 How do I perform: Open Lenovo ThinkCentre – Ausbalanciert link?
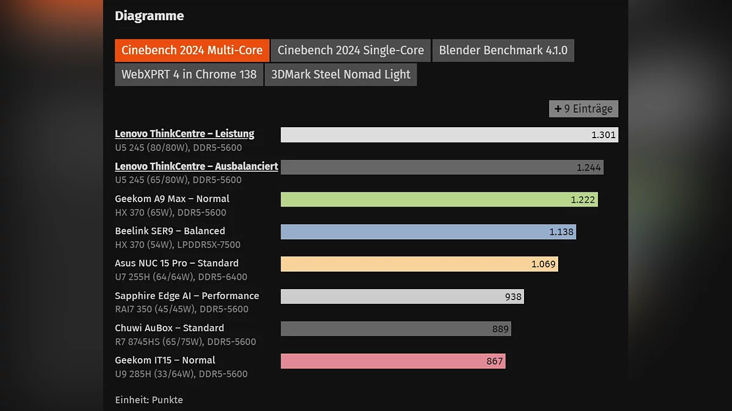pyautogui.click(x=196, y=166)
